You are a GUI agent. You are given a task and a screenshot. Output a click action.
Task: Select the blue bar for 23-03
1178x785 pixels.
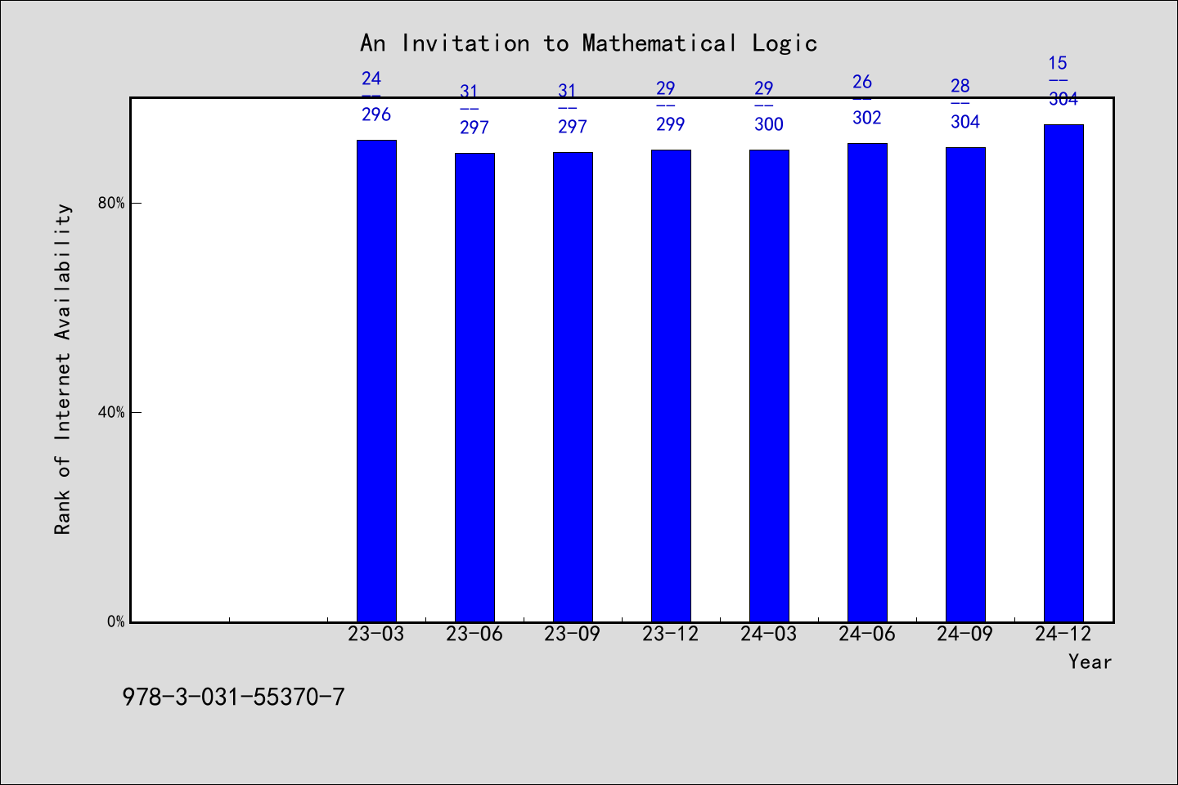(x=376, y=381)
